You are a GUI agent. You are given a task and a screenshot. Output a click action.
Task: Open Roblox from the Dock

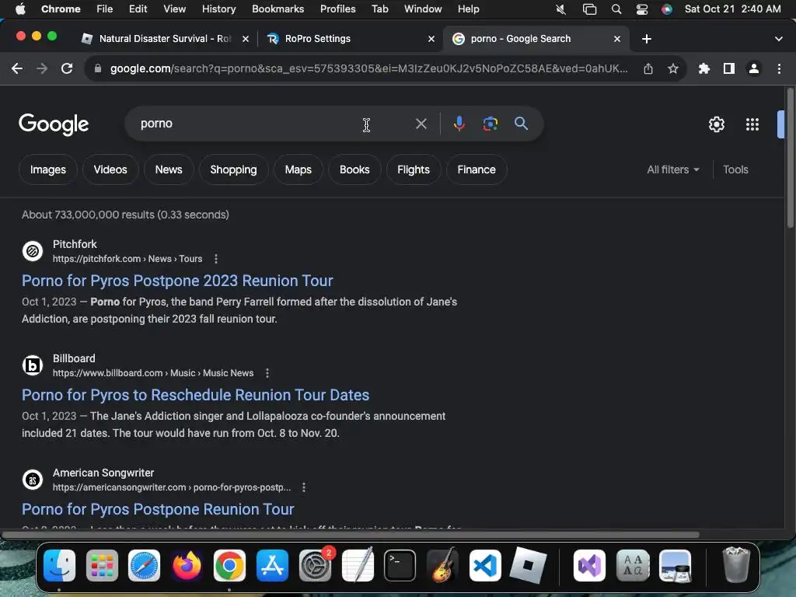click(528, 566)
